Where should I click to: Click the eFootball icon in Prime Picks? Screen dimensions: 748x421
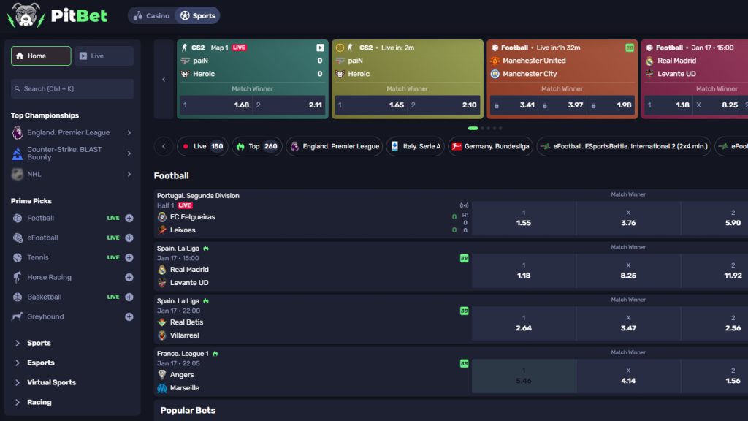[18, 238]
